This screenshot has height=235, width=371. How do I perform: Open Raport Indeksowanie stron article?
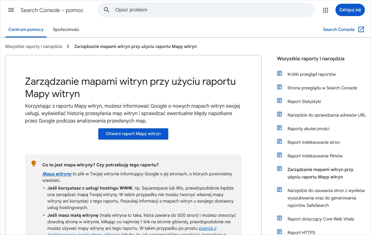313,142
